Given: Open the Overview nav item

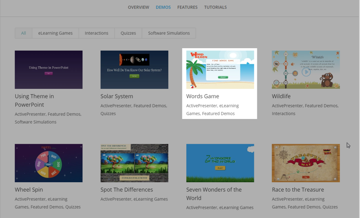Looking at the screenshot, I should point(138,8).
